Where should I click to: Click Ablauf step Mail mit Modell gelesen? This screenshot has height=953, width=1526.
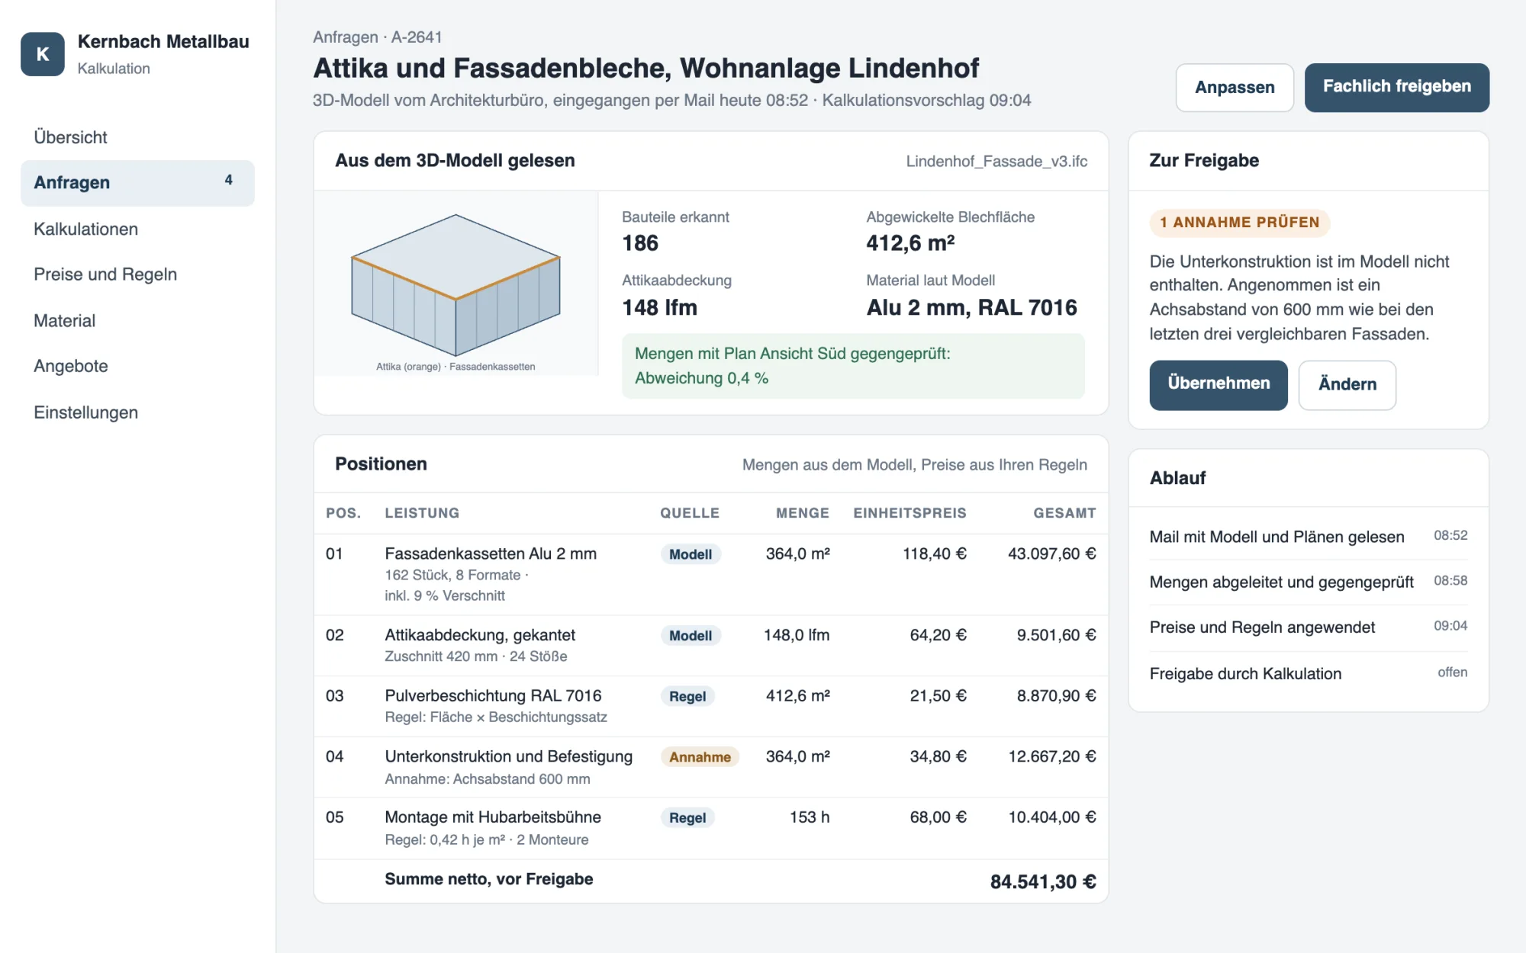(1309, 537)
